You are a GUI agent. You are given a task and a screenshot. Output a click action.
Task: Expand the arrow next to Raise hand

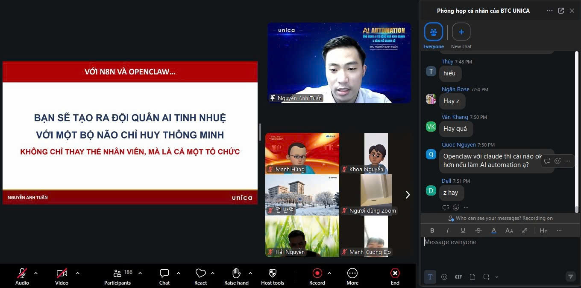coord(250,273)
